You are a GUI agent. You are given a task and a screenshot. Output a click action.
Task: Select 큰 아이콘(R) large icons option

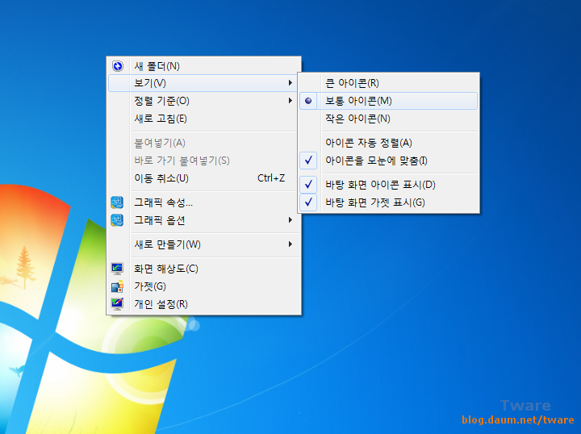388,83
